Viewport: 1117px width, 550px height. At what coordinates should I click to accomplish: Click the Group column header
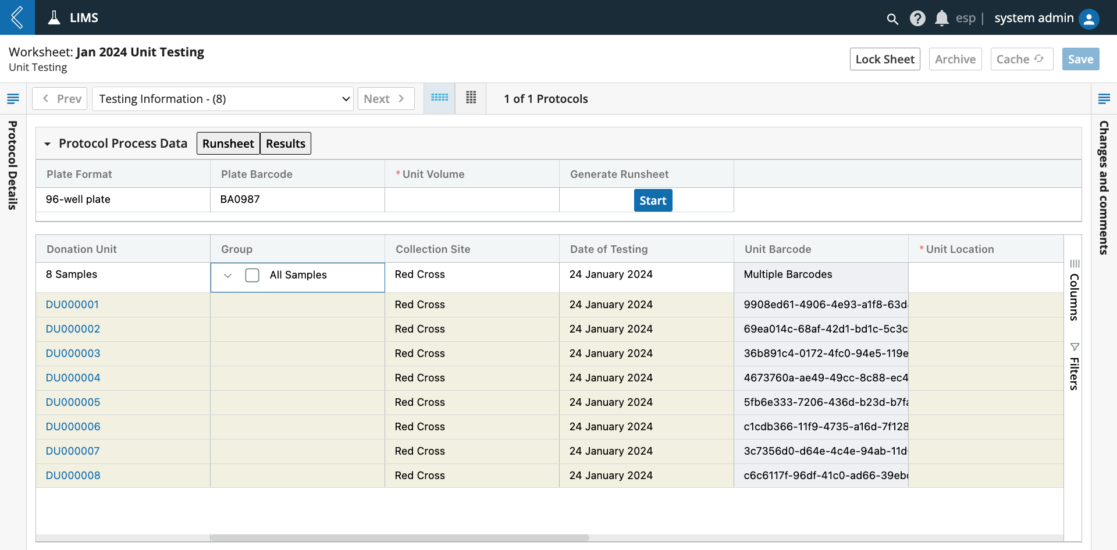click(x=297, y=249)
